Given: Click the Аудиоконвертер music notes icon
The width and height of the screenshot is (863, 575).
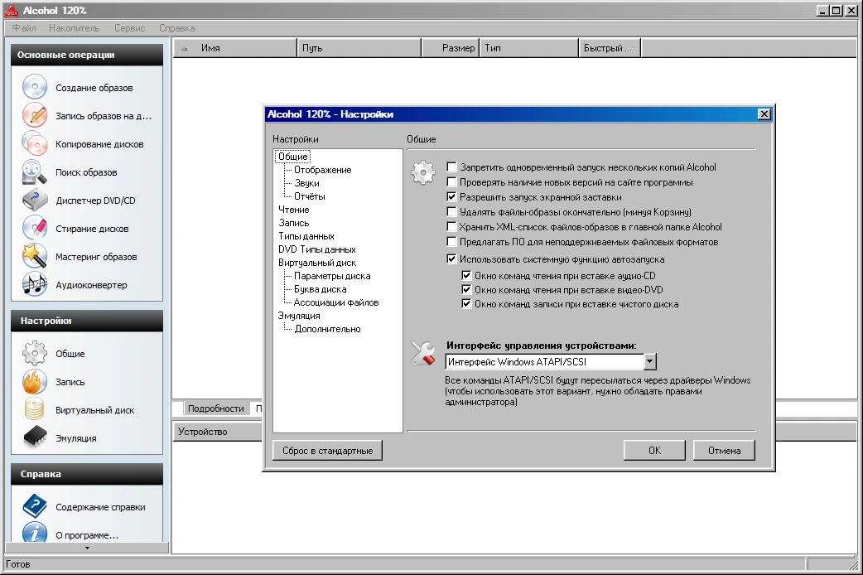Looking at the screenshot, I should (x=35, y=284).
